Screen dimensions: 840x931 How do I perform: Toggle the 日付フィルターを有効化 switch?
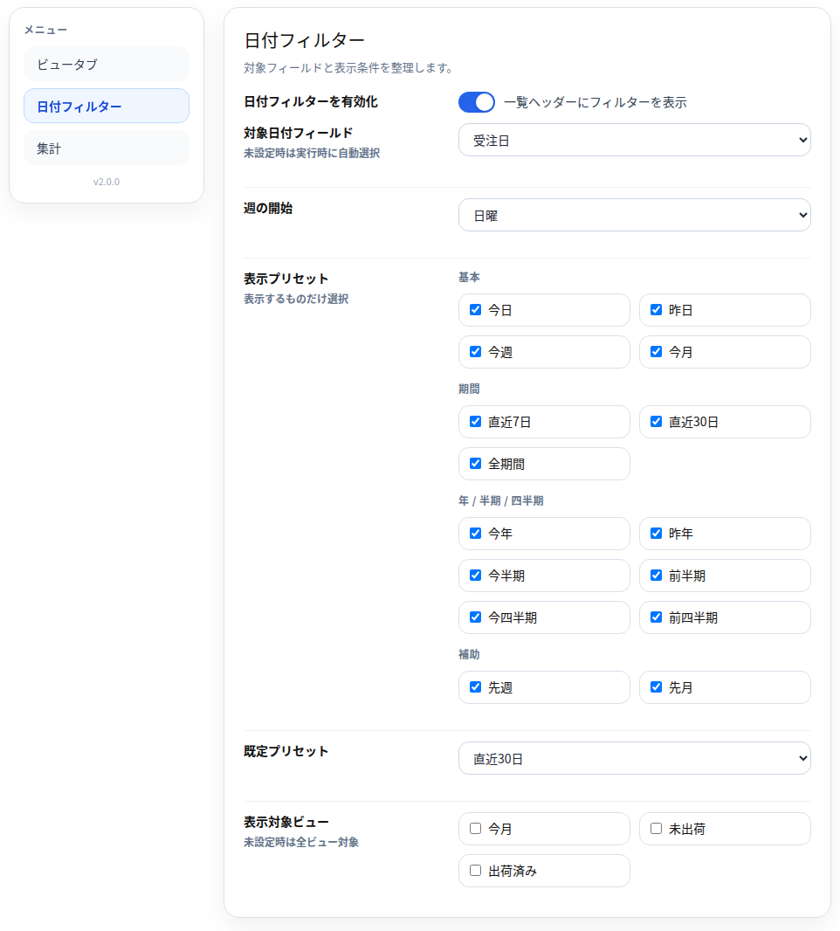pyautogui.click(x=477, y=102)
